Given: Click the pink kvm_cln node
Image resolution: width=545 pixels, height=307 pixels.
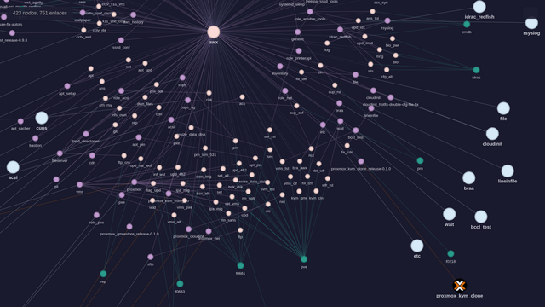Looking at the screenshot, I should [316, 191].
